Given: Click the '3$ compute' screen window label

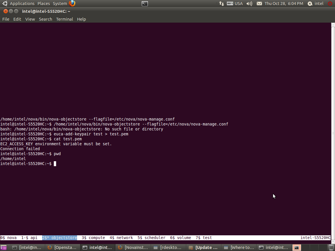Looking at the screenshot, I should (x=93, y=238).
